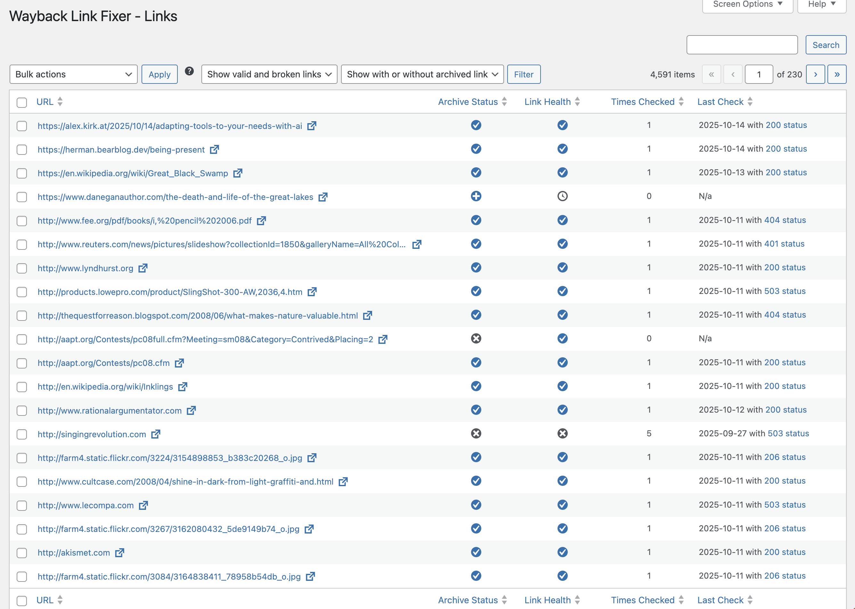This screenshot has width=855, height=609.
Task: Open the Bulk actions dropdown
Action: (74, 74)
